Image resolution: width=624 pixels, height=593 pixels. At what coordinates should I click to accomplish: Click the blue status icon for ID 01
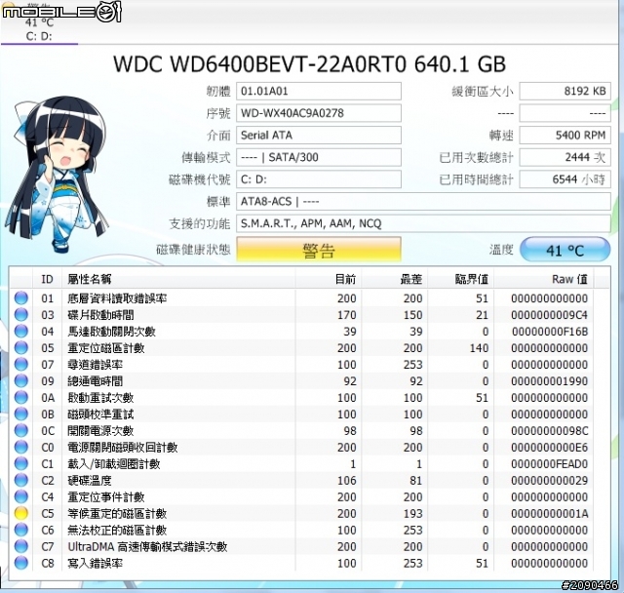(x=21, y=298)
